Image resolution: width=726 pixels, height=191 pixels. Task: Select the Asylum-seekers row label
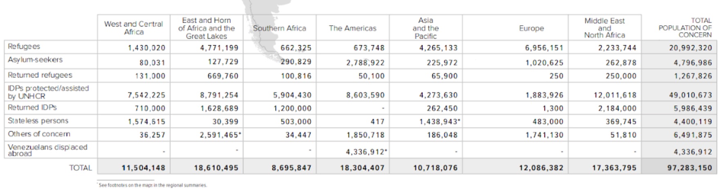(x=35, y=60)
